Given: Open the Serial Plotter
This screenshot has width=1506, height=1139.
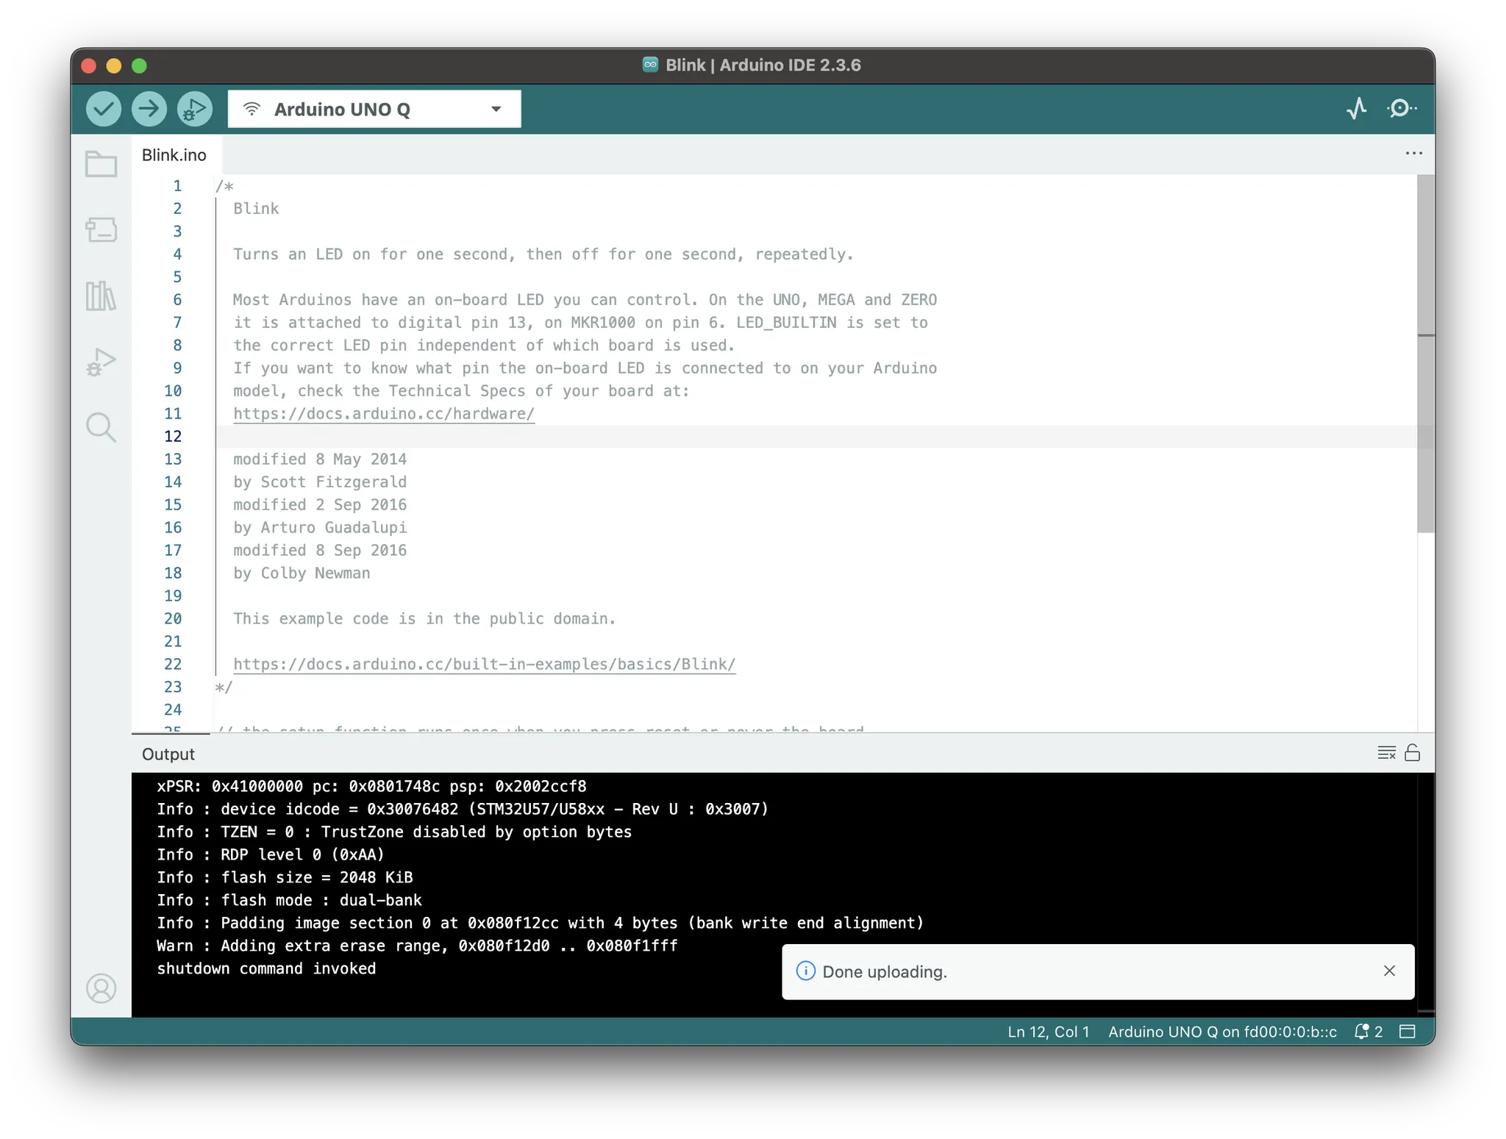Looking at the screenshot, I should point(1357,109).
